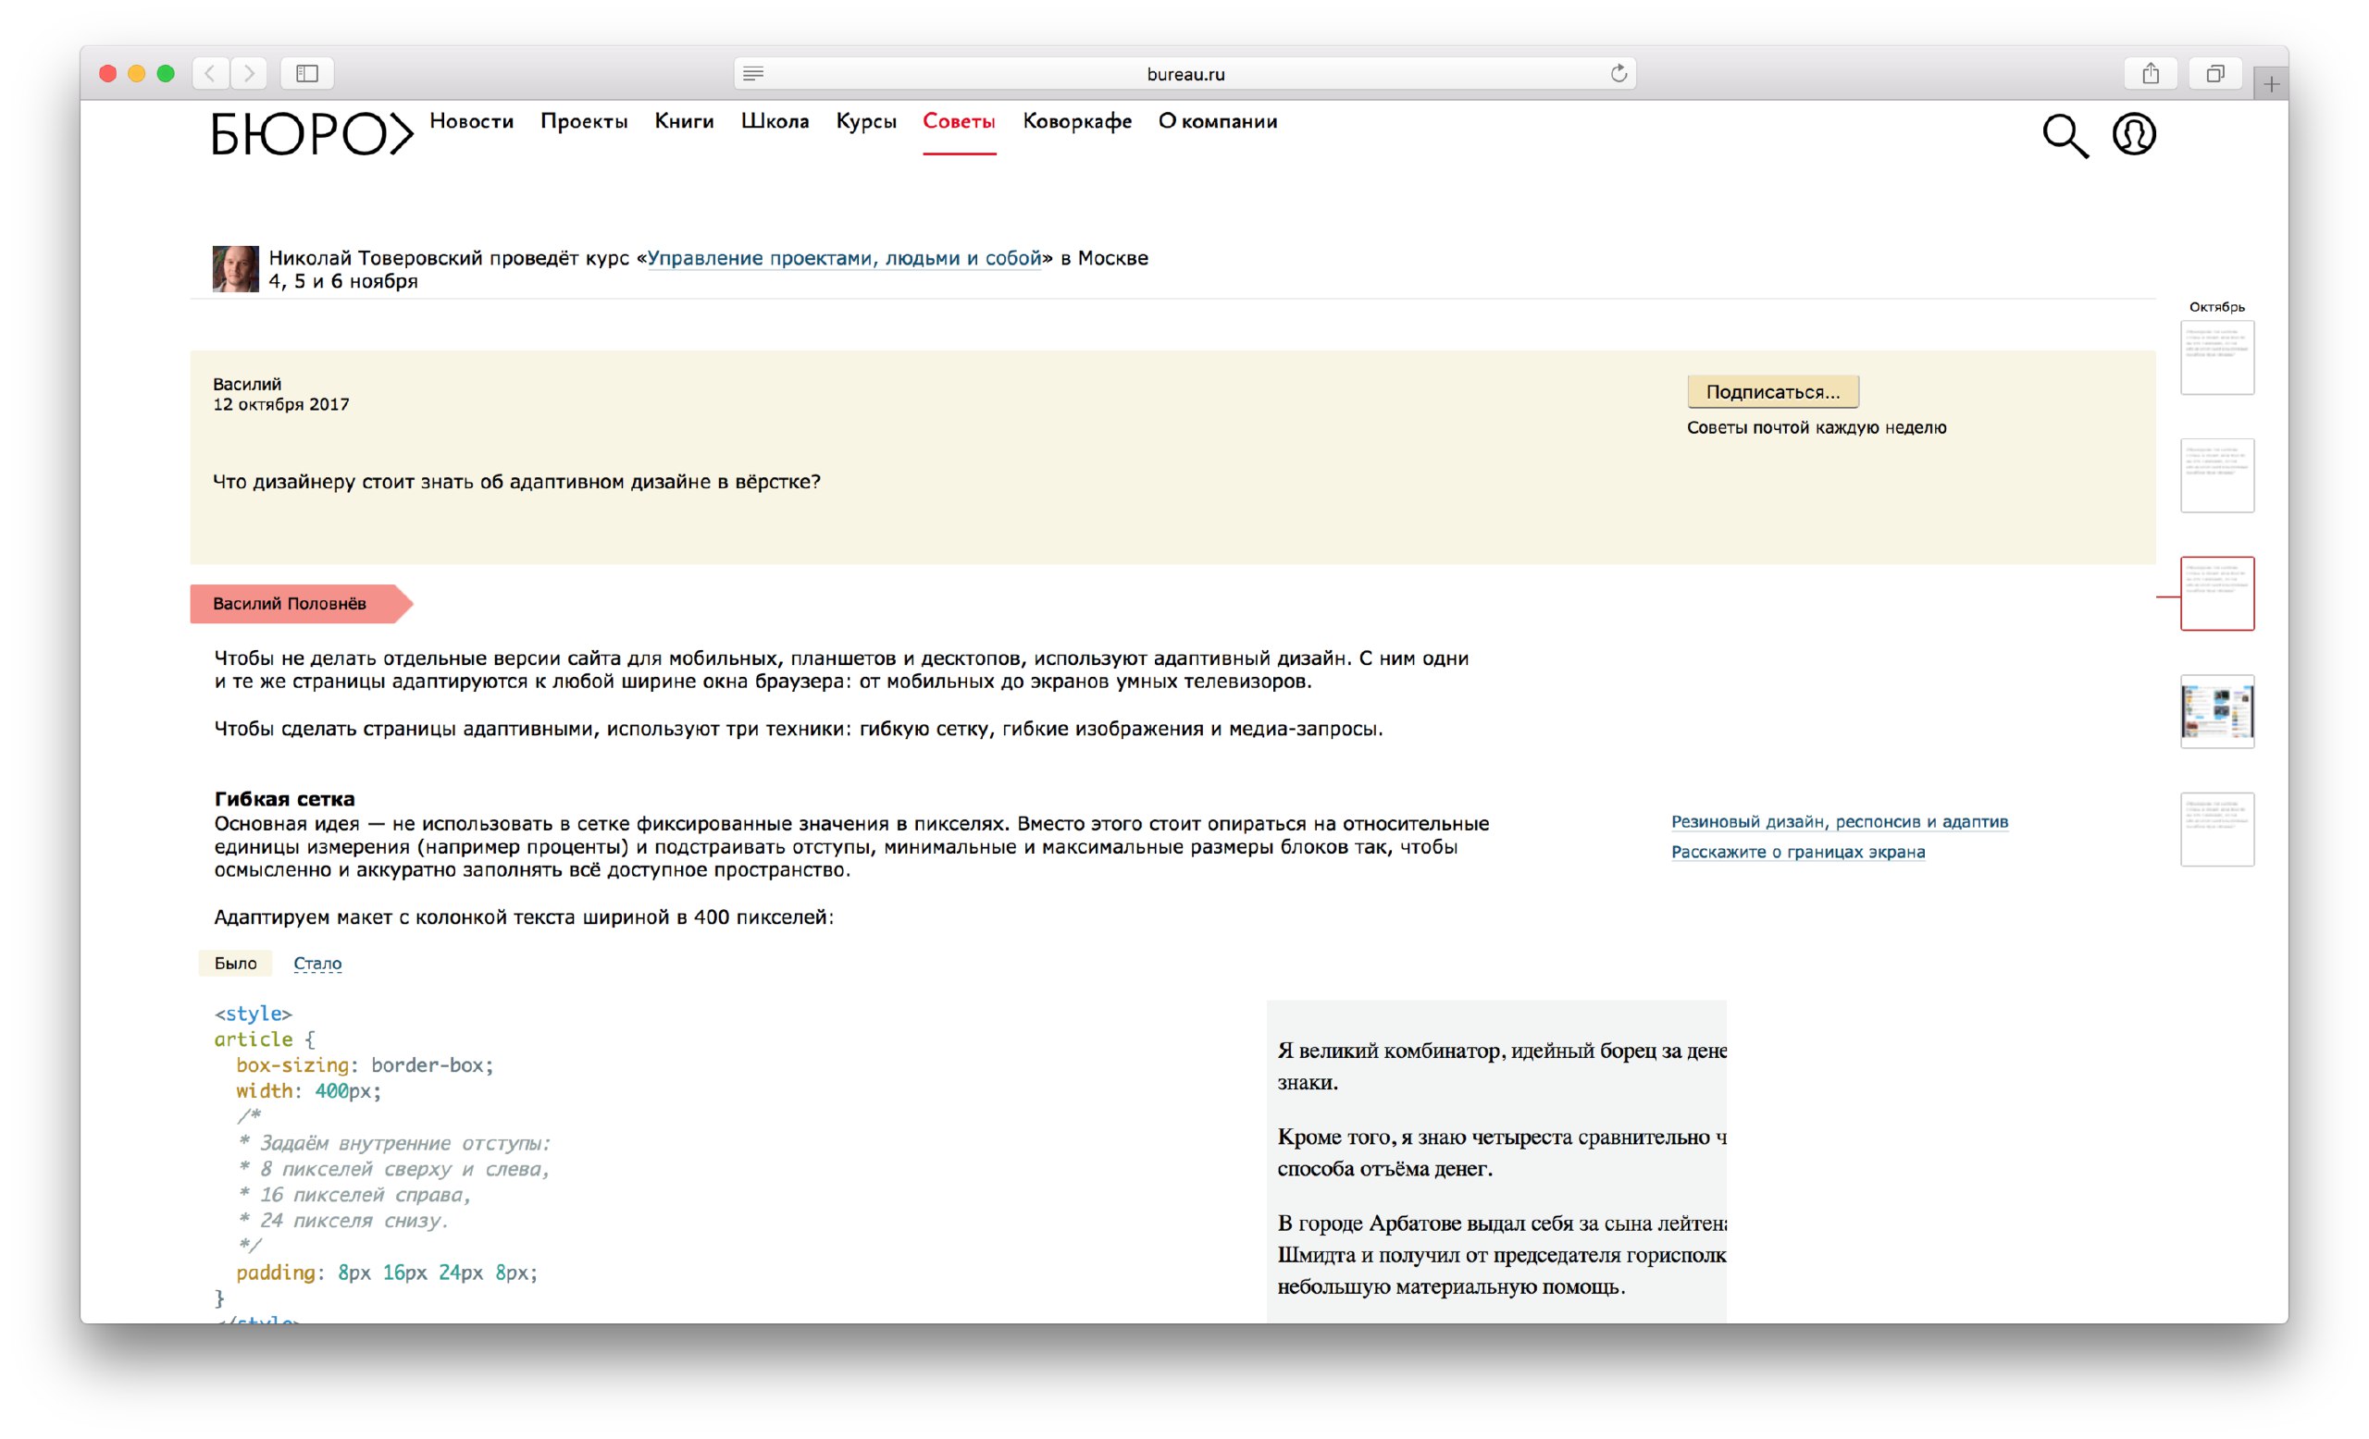This screenshot has height=1439, width=2369.
Task: Reload the page with the refresh icon
Action: click(x=1619, y=73)
